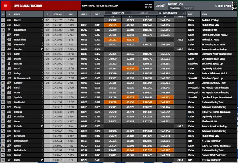238x163 pixels.
Task: Click the chart icon beside ACCUMULATED
Action: (x=160, y=13)
